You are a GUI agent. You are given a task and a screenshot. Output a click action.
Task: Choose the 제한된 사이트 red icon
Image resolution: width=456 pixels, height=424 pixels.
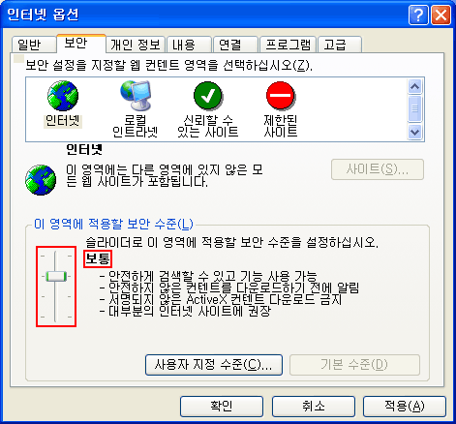tap(281, 96)
